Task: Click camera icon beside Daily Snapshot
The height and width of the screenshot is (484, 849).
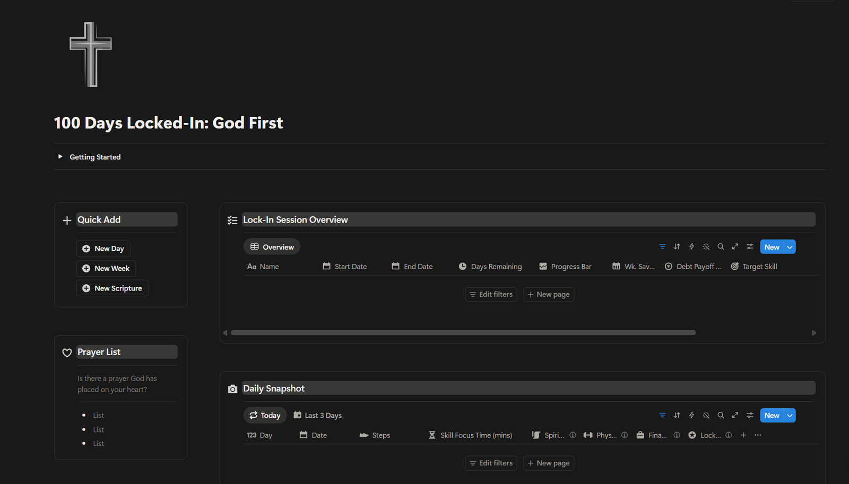Action: point(232,389)
